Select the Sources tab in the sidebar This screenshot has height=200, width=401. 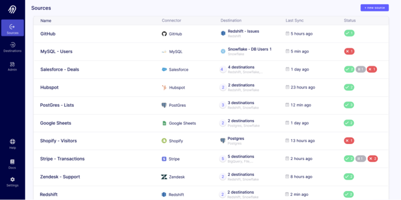pyautogui.click(x=12, y=28)
